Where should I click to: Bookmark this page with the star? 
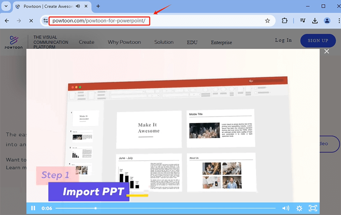pyautogui.click(x=267, y=20)
